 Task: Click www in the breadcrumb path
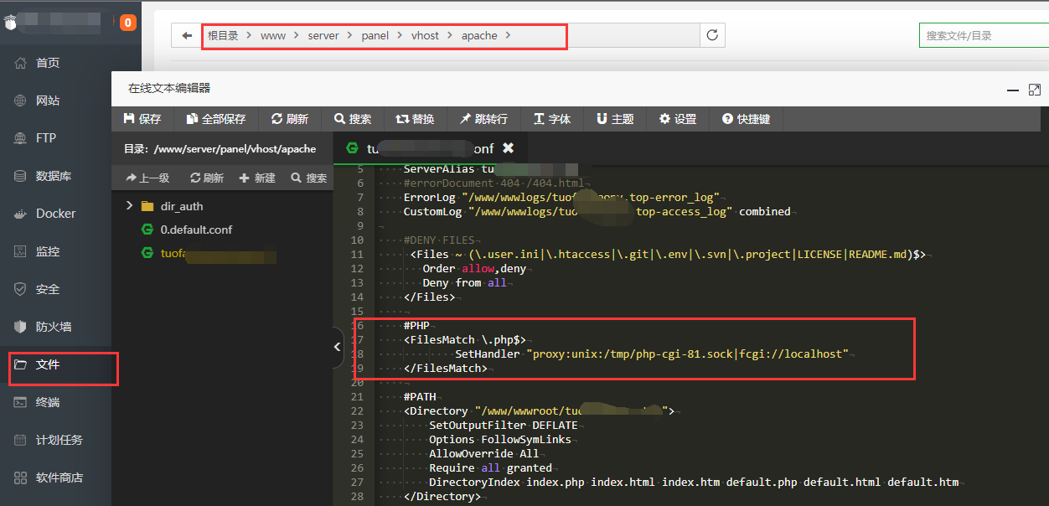[x=273, y=36]
